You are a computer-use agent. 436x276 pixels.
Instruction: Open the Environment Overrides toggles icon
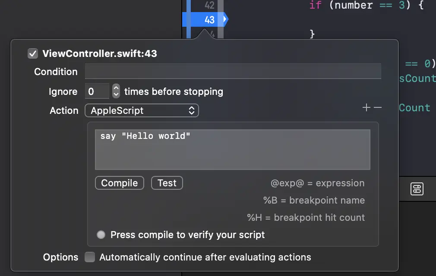(417, 189)
